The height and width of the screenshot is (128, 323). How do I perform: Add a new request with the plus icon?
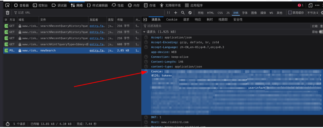175,13
